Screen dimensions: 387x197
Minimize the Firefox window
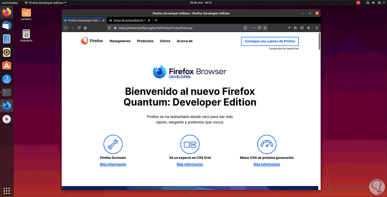click(x=303, y=13)
